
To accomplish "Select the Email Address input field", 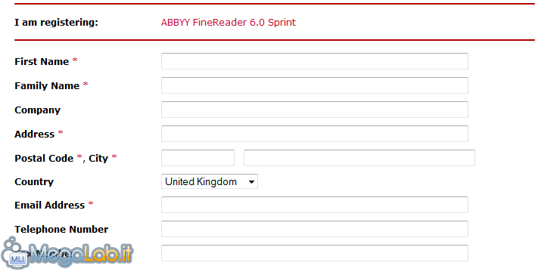I will tap(315, 205).
